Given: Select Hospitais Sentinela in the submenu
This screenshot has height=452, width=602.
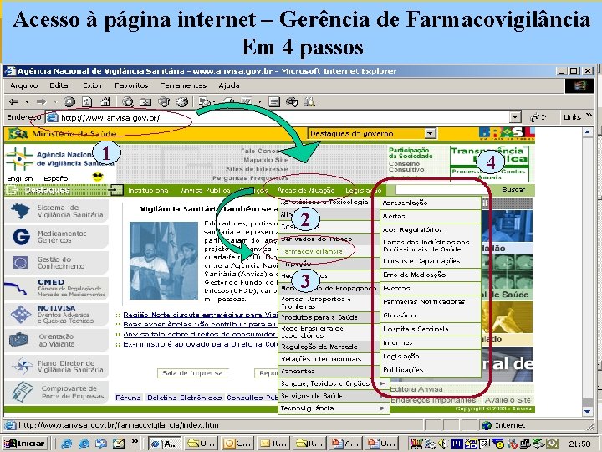Looking at the screenshot, I should [431, 329].
